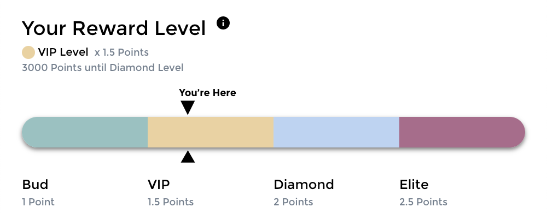Click the Bud level label
The width and height of the screenshot is (547, 213).
[x=35, y=185]
